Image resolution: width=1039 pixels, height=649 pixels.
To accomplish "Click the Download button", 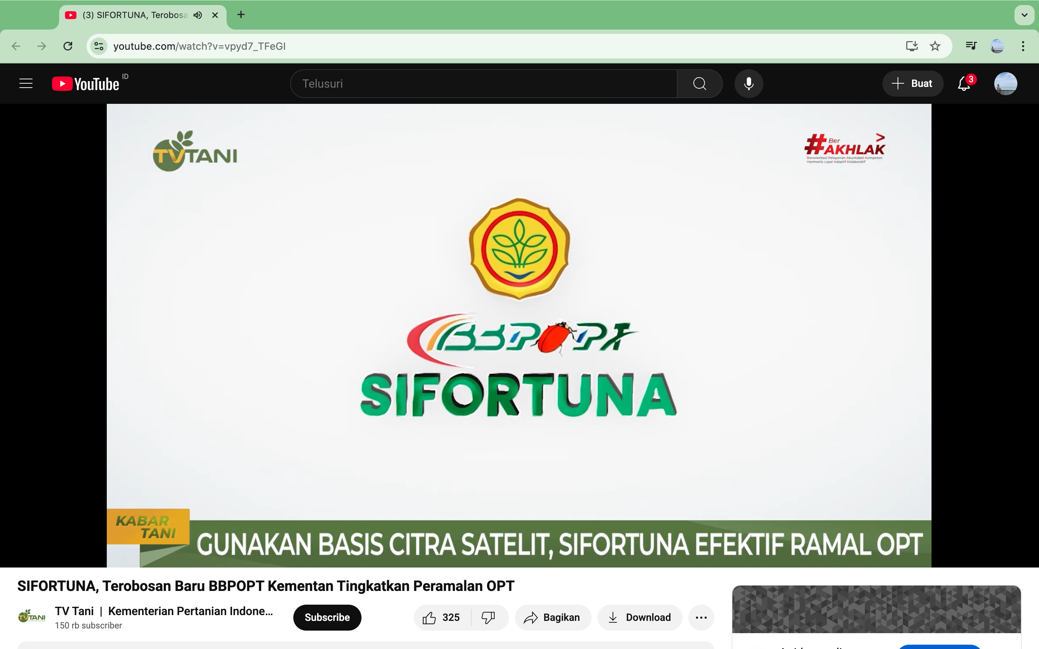I will click(x=640, y=617).
